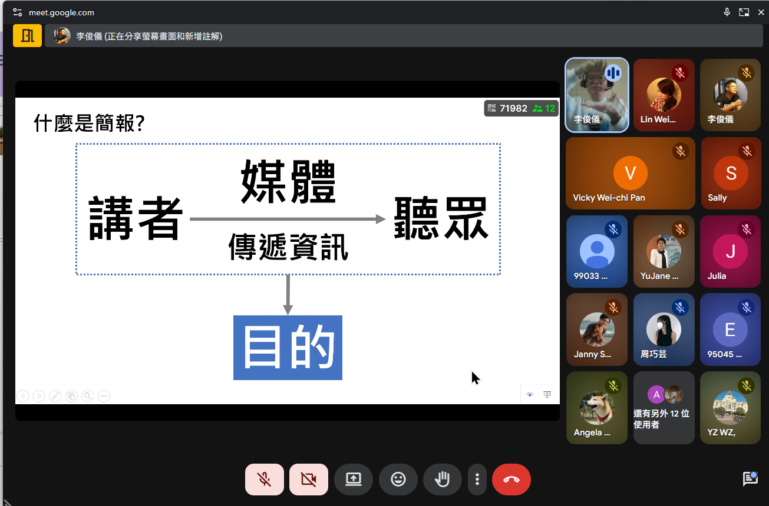Image resolution: width=769 pixels, height=506 pixels.
Task: Click the back-to-tab icon in the title bar
Action: (744, 12)
